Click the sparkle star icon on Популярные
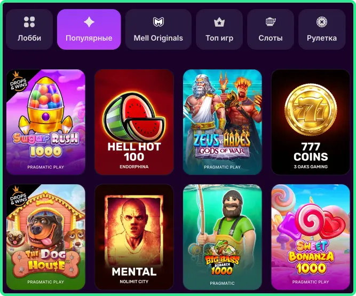This screenshot has width=356, height=296. [89, 22]
